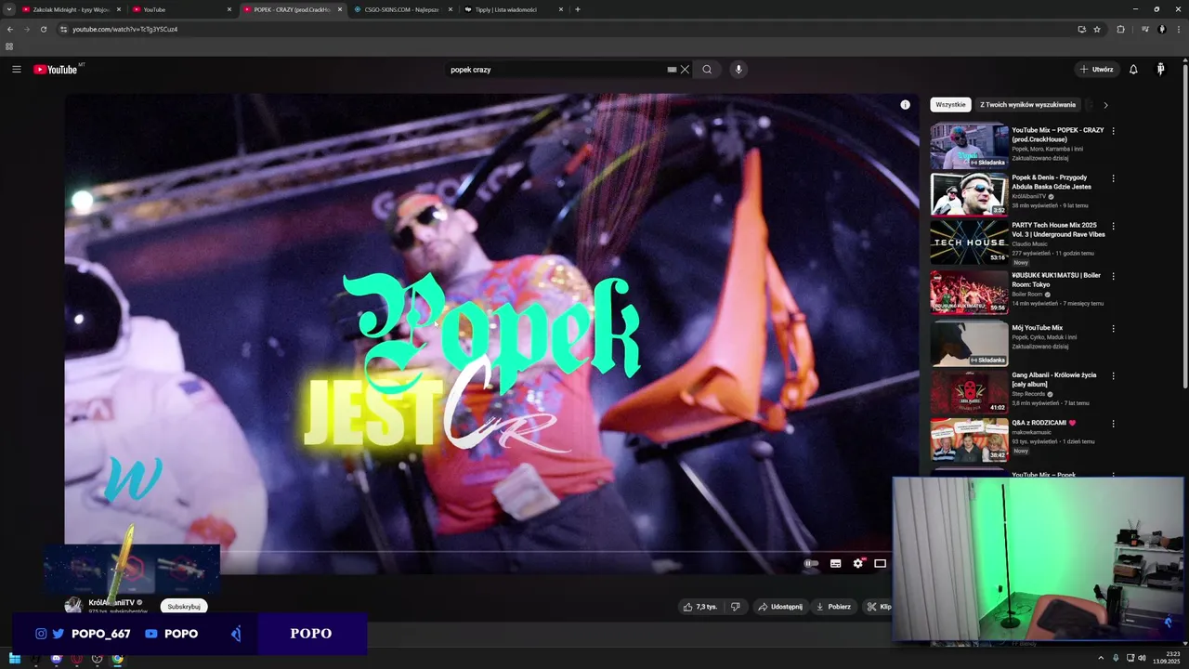Open Chrome three-dot menu
Image resolution: width=1189 pixels, height=669 pixels.
click(1178, 29)
